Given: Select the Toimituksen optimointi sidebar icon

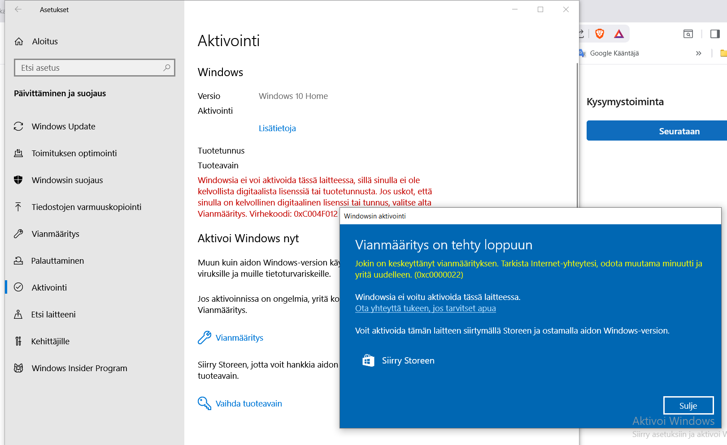Looking at the screenshot, I should [18, 153].
